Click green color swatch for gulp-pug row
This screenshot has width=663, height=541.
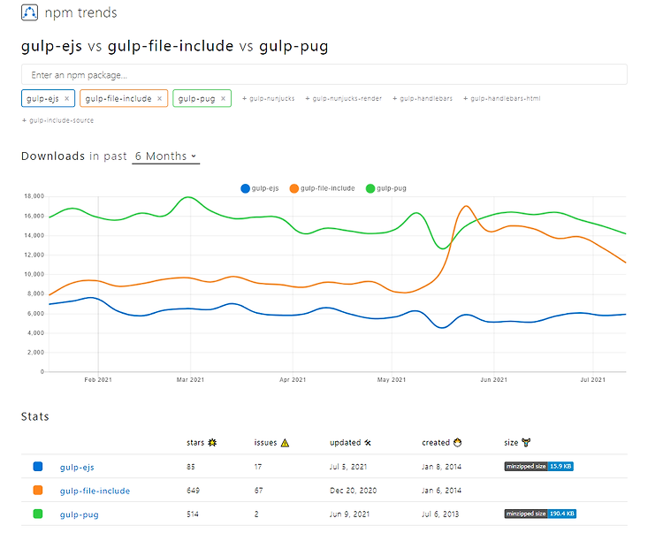(x=38, y=514)
